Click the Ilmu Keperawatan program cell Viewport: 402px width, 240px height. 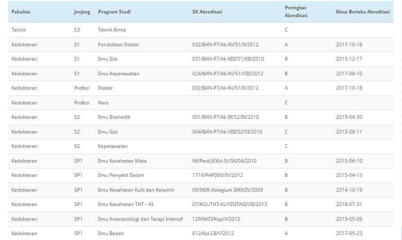pos(118,74)
